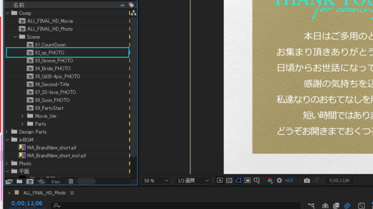Screen dimensions: 373x209
Task: Toggle Region of Interest in viewer
Action: pos(247,181)
